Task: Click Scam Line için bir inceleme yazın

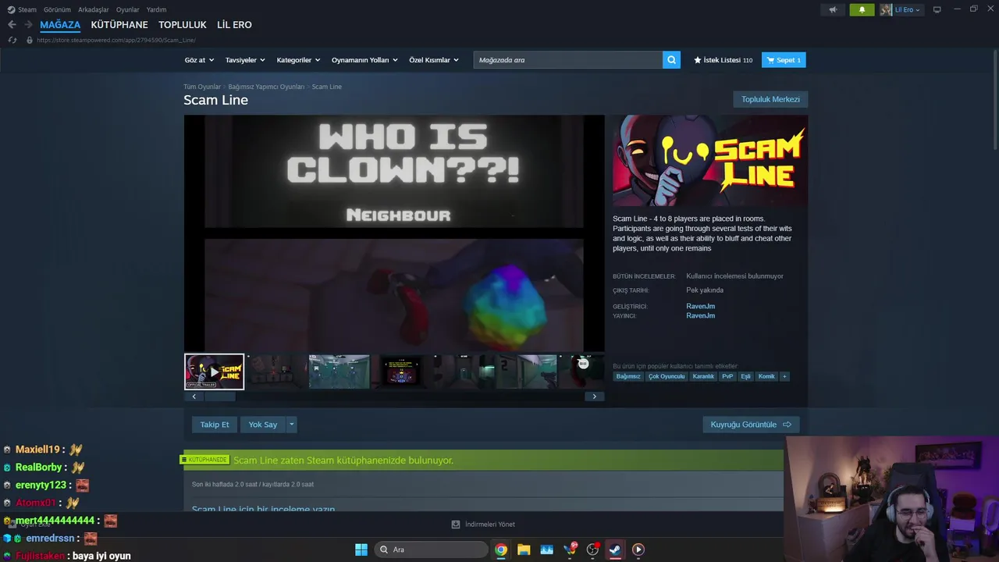Action: (264, 509)
